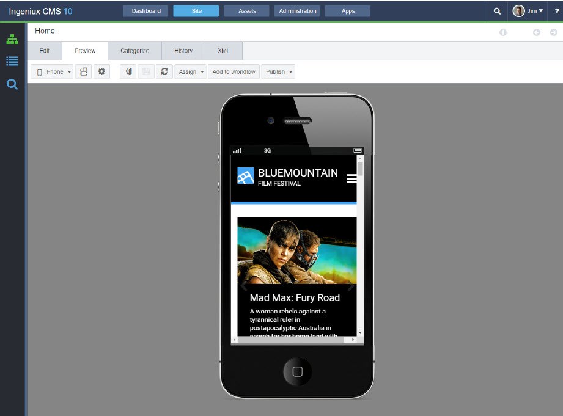This screenshot has height=416, width=563.
Task: Click the FILM FESTIVAL subtitle text
Action: [x=279, y=184]
